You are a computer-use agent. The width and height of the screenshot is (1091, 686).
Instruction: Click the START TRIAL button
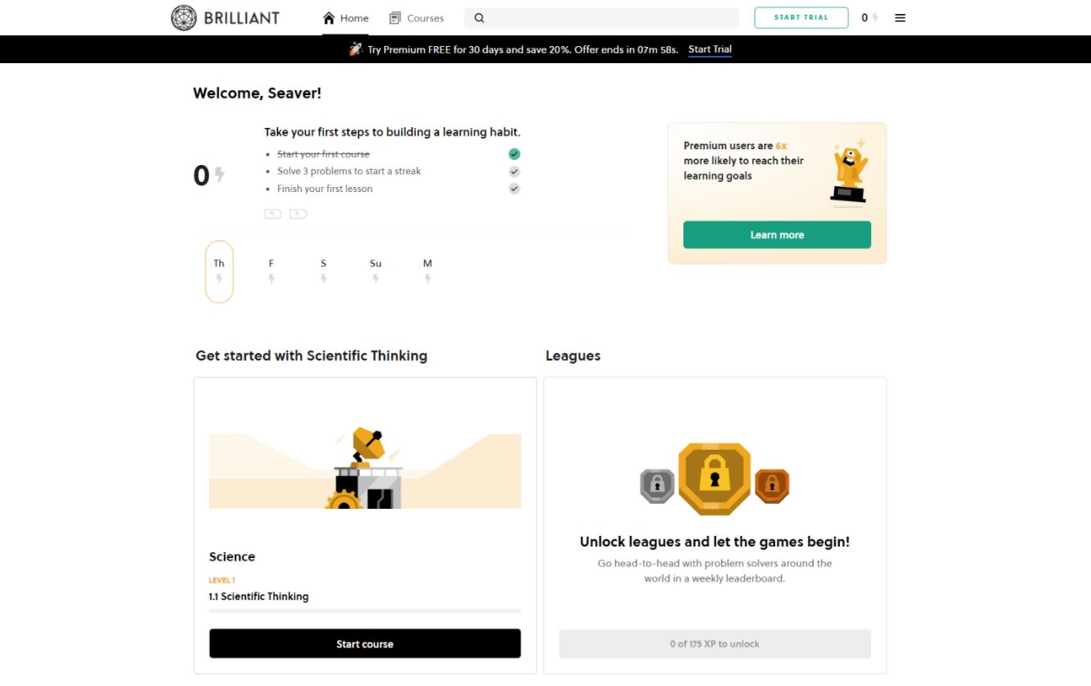tap(801, 17)
